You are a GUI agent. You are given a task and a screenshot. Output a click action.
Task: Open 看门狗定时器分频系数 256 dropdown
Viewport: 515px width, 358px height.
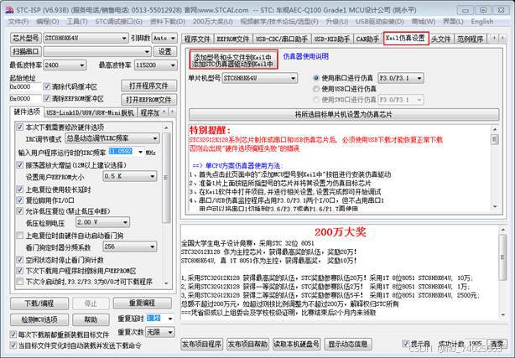pyautogui.click(x=130, y=246)
